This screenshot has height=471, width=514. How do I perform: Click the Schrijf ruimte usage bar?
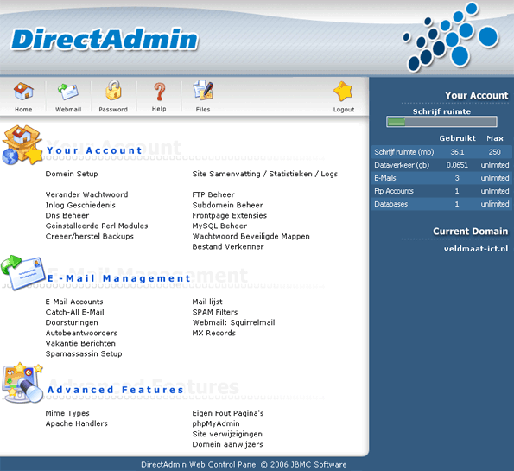(x=441, y=122)
